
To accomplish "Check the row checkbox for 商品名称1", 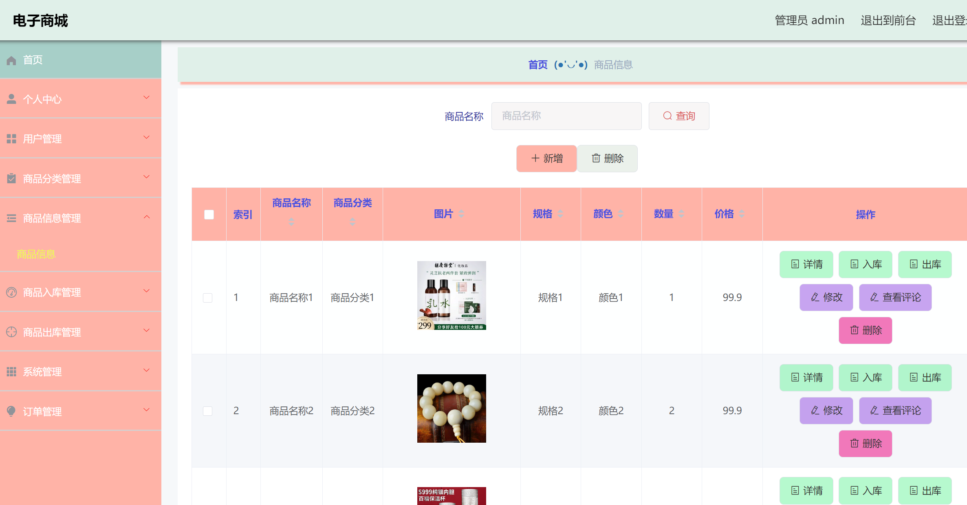I will point(208,297).
